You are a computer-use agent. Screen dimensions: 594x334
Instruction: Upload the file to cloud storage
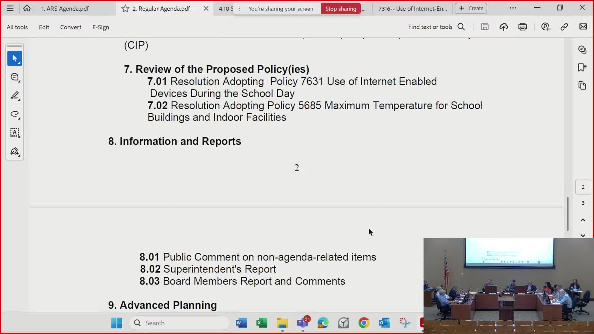point(504,27)
